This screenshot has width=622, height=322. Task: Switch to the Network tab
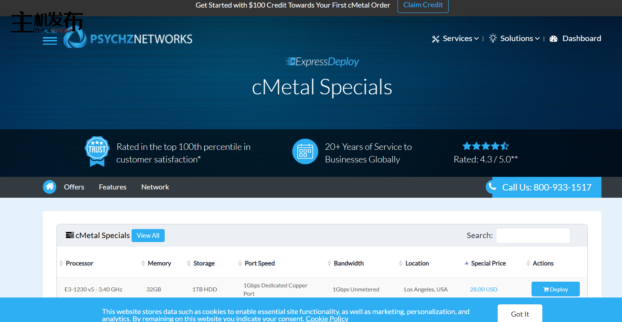coord(155,187)
